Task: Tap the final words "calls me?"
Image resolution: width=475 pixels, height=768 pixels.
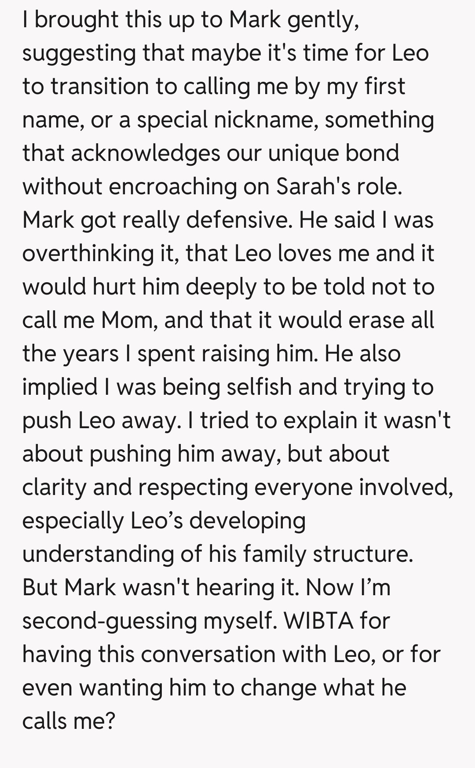Action: (x=68, y=721)
